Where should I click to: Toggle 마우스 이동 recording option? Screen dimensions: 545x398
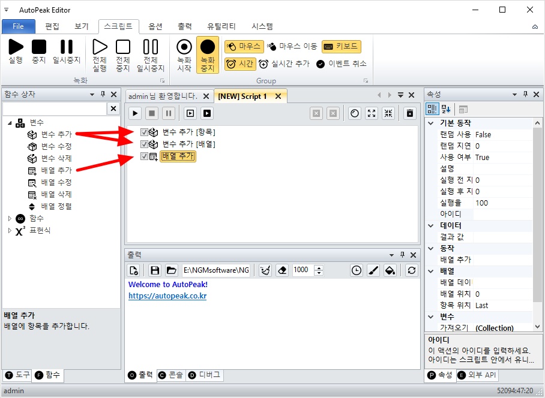[292, 47]
